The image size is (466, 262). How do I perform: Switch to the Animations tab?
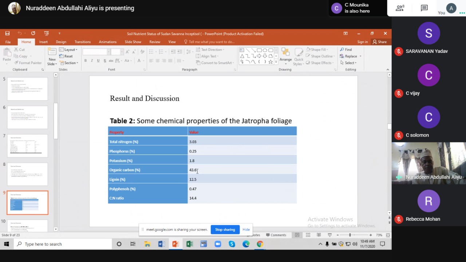tap(108, 42)
